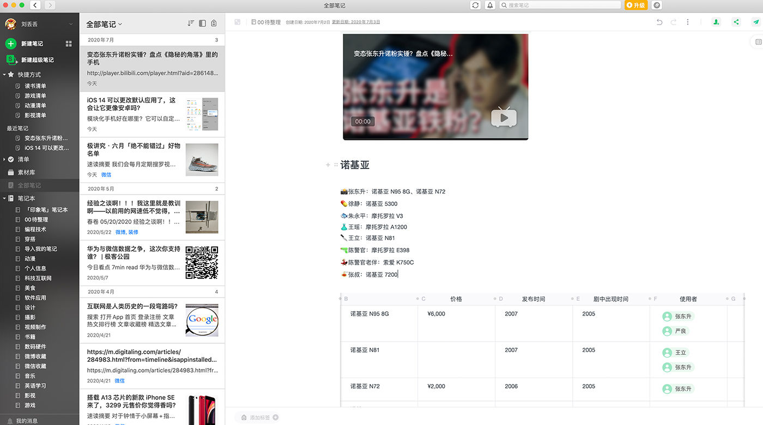
Task: Open the three-dot more options menu
Action: coord(688,22)
